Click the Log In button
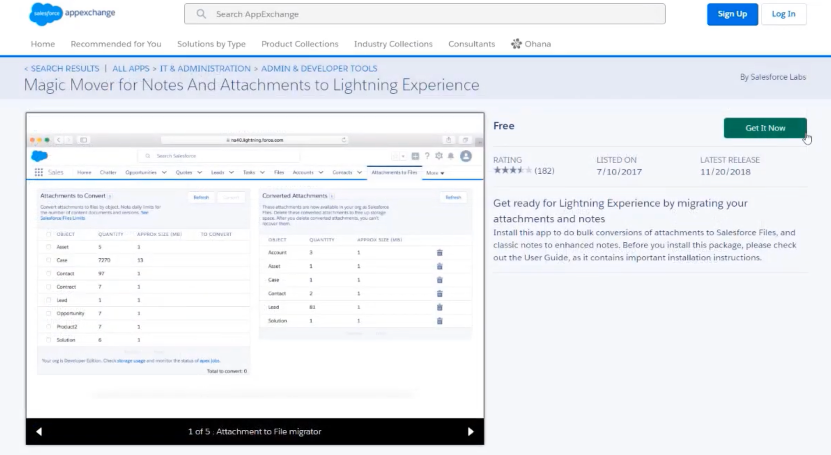Viewport: 831px width, 455px height. 784,14
